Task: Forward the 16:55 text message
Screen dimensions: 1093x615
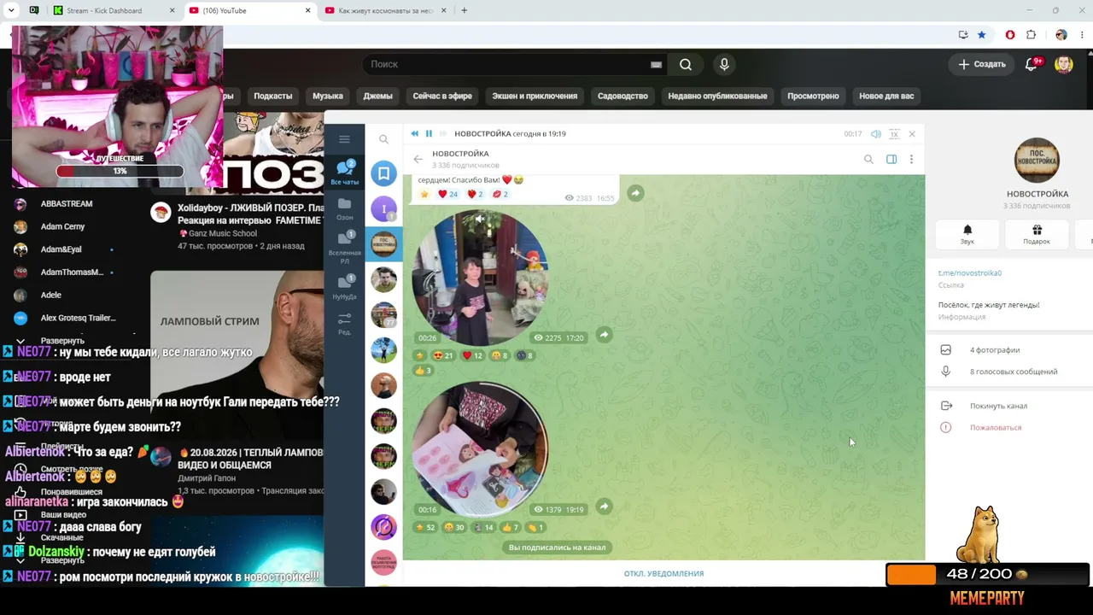Action: pos(635,194)
